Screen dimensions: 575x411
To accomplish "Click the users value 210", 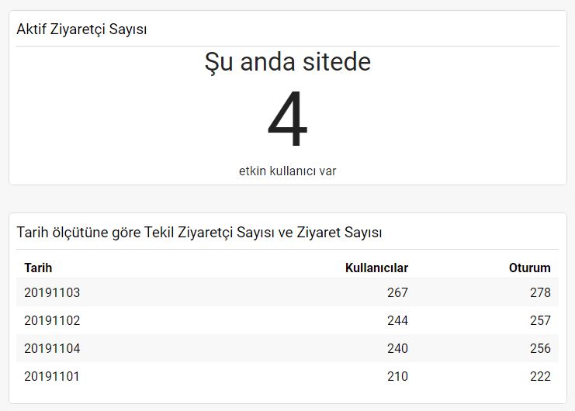I will [397, 376].
